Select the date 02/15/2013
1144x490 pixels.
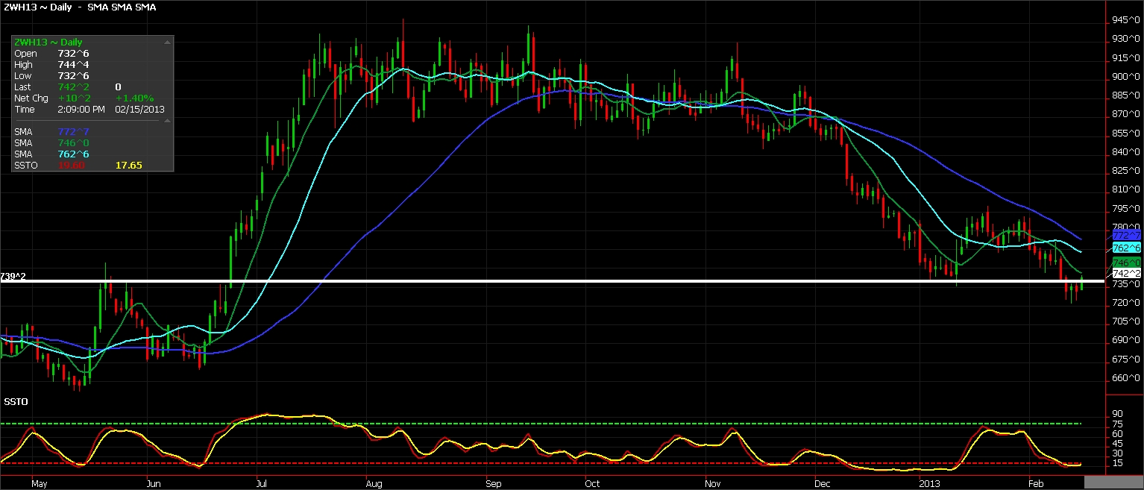point(140,110)
